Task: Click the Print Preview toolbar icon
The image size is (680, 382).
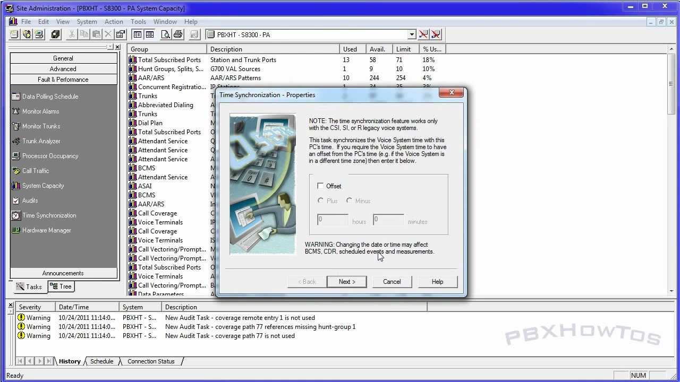Action: [x=166, y=34]
